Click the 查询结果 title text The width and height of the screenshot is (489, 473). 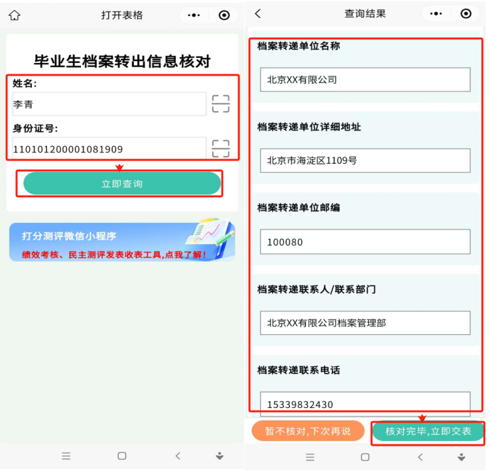pos(365,13)
